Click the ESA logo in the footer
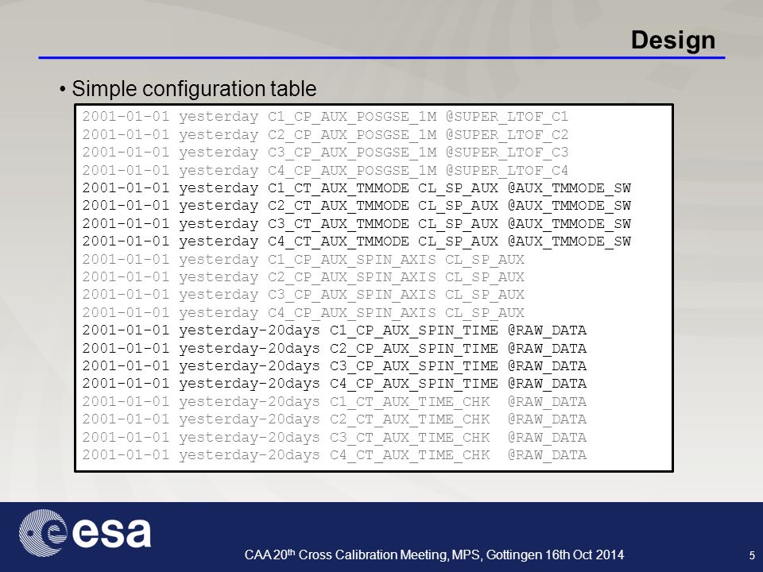The height and width of the screenshot is (572, 763). click(85, 533)
